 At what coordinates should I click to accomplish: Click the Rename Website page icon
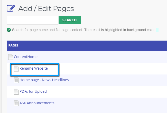pos(16,69)
